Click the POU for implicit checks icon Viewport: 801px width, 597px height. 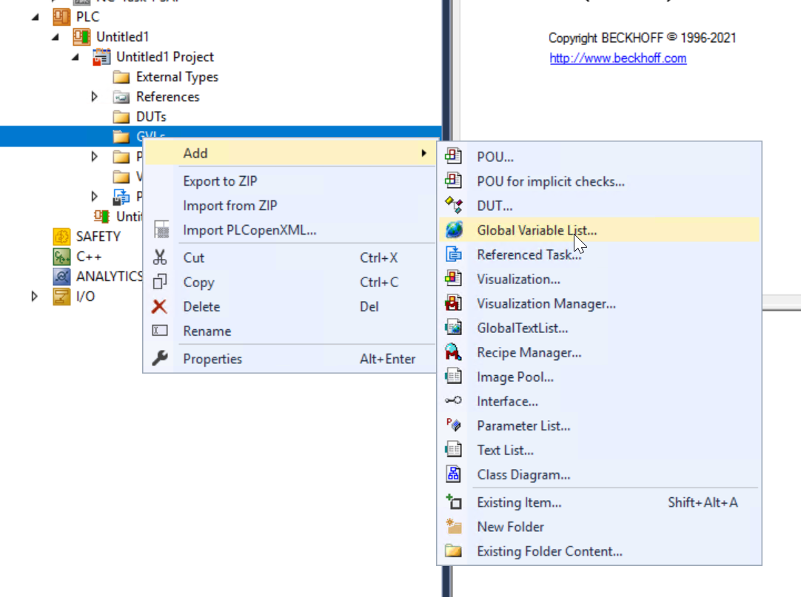(453, 181)
